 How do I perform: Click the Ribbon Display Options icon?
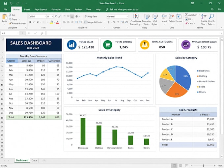pos(193,3)
